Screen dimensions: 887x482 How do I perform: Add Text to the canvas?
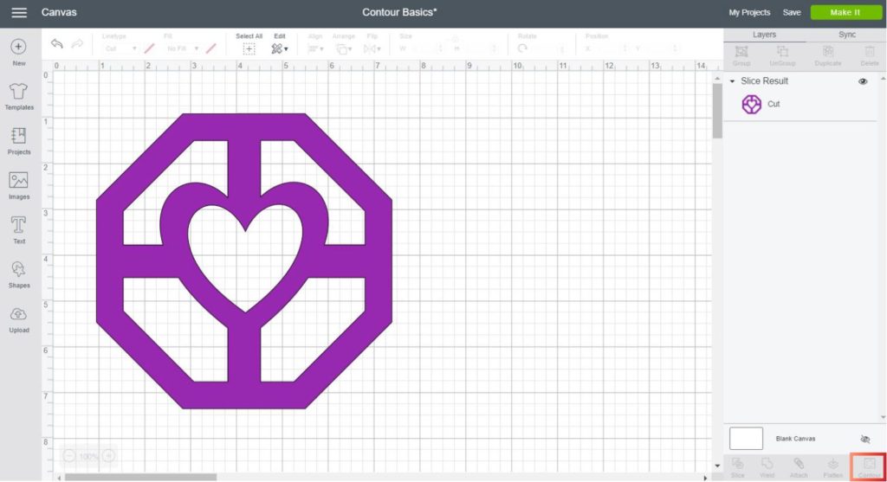tap(19, 229)
